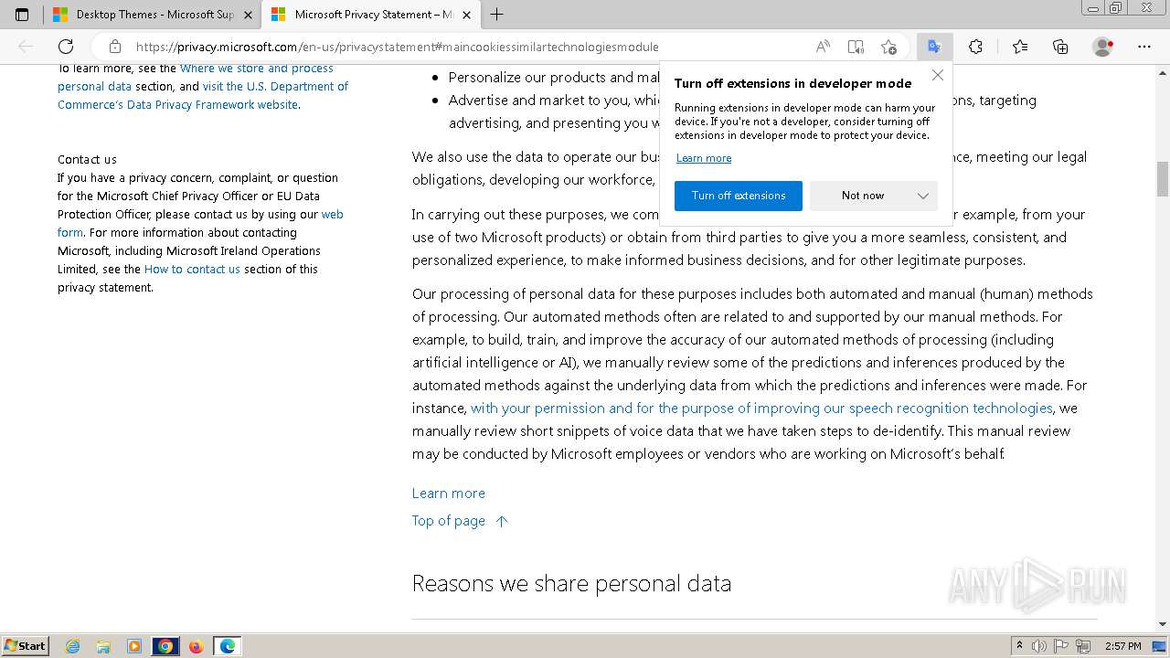Dismiss the developer mode extensions popup
Screen dimensions: 1170x658
point(937,75)
